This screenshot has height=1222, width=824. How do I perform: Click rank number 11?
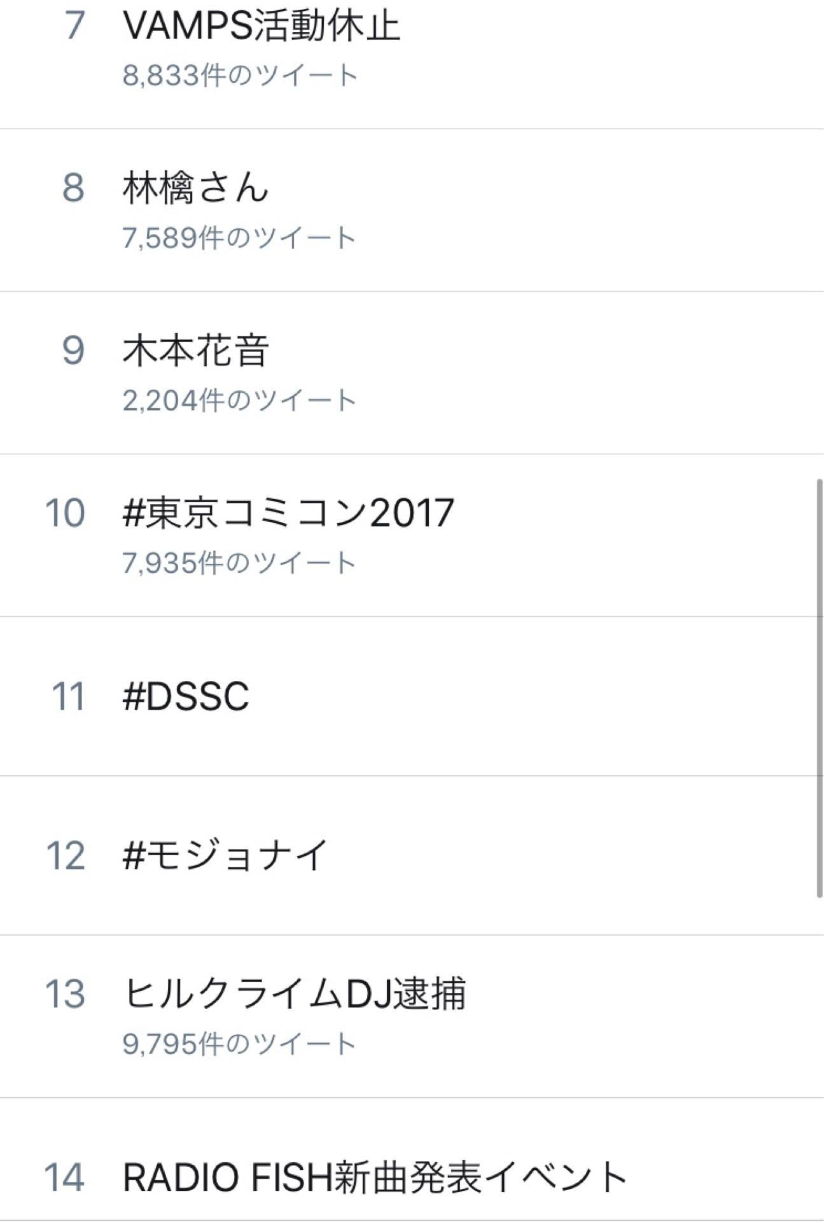(x=68, y=696)
